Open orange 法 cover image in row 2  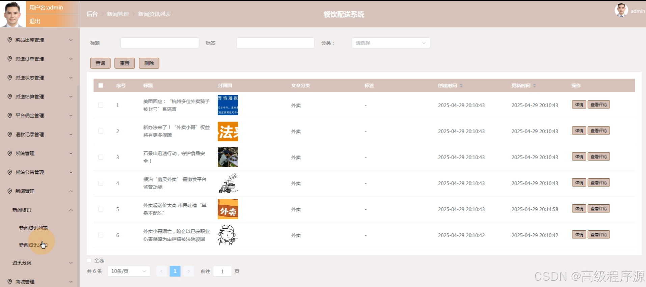click(x=228, y=131)
